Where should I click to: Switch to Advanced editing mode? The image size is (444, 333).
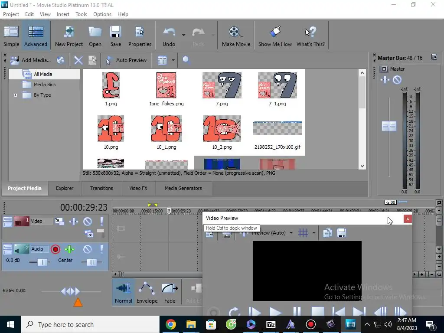(x=36, y=36)
